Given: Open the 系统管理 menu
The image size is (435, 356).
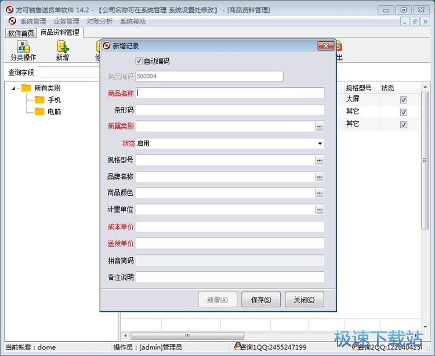Looking at the screenshot, I should pyautogui.click(x=33, y=21).
